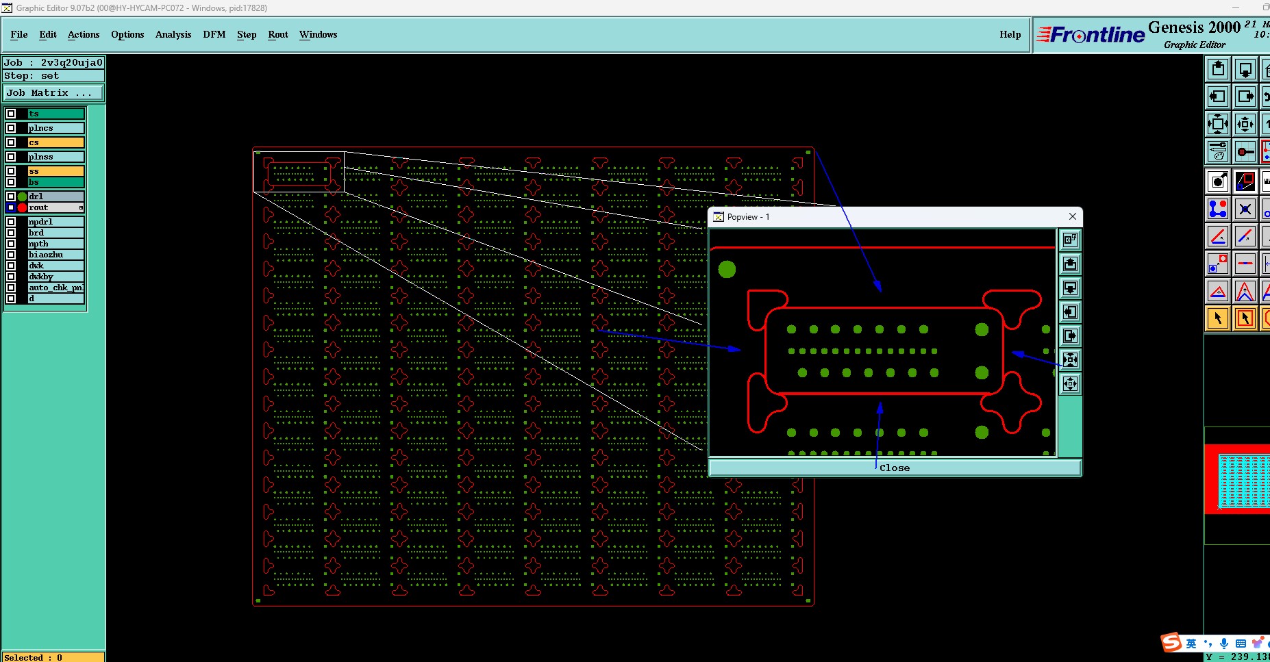The width and height of the screenshot is (1270, 662).
Task: Zoom out inside the Popview window
Action: coord(1070,384)
